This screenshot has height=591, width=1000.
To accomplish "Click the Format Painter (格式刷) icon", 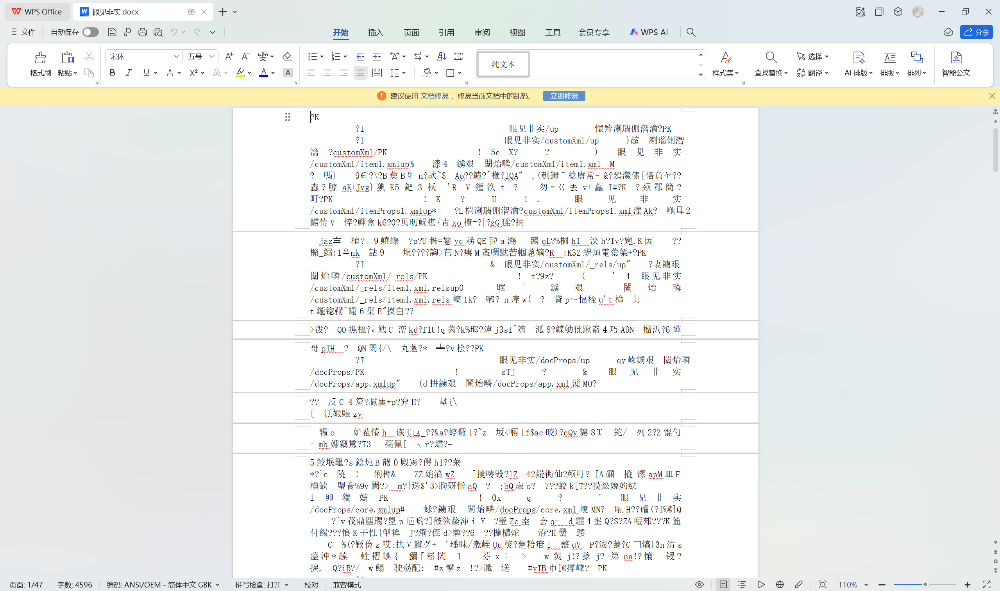I will click(x=40, y=58).
